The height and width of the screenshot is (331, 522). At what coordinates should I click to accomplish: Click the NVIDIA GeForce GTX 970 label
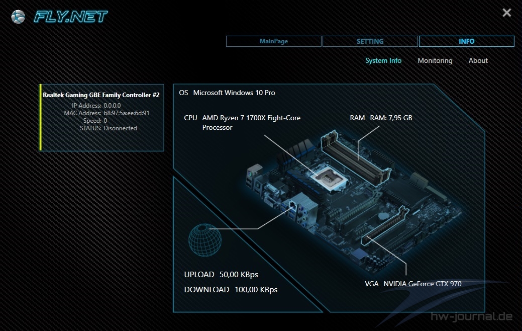[422, 284]
